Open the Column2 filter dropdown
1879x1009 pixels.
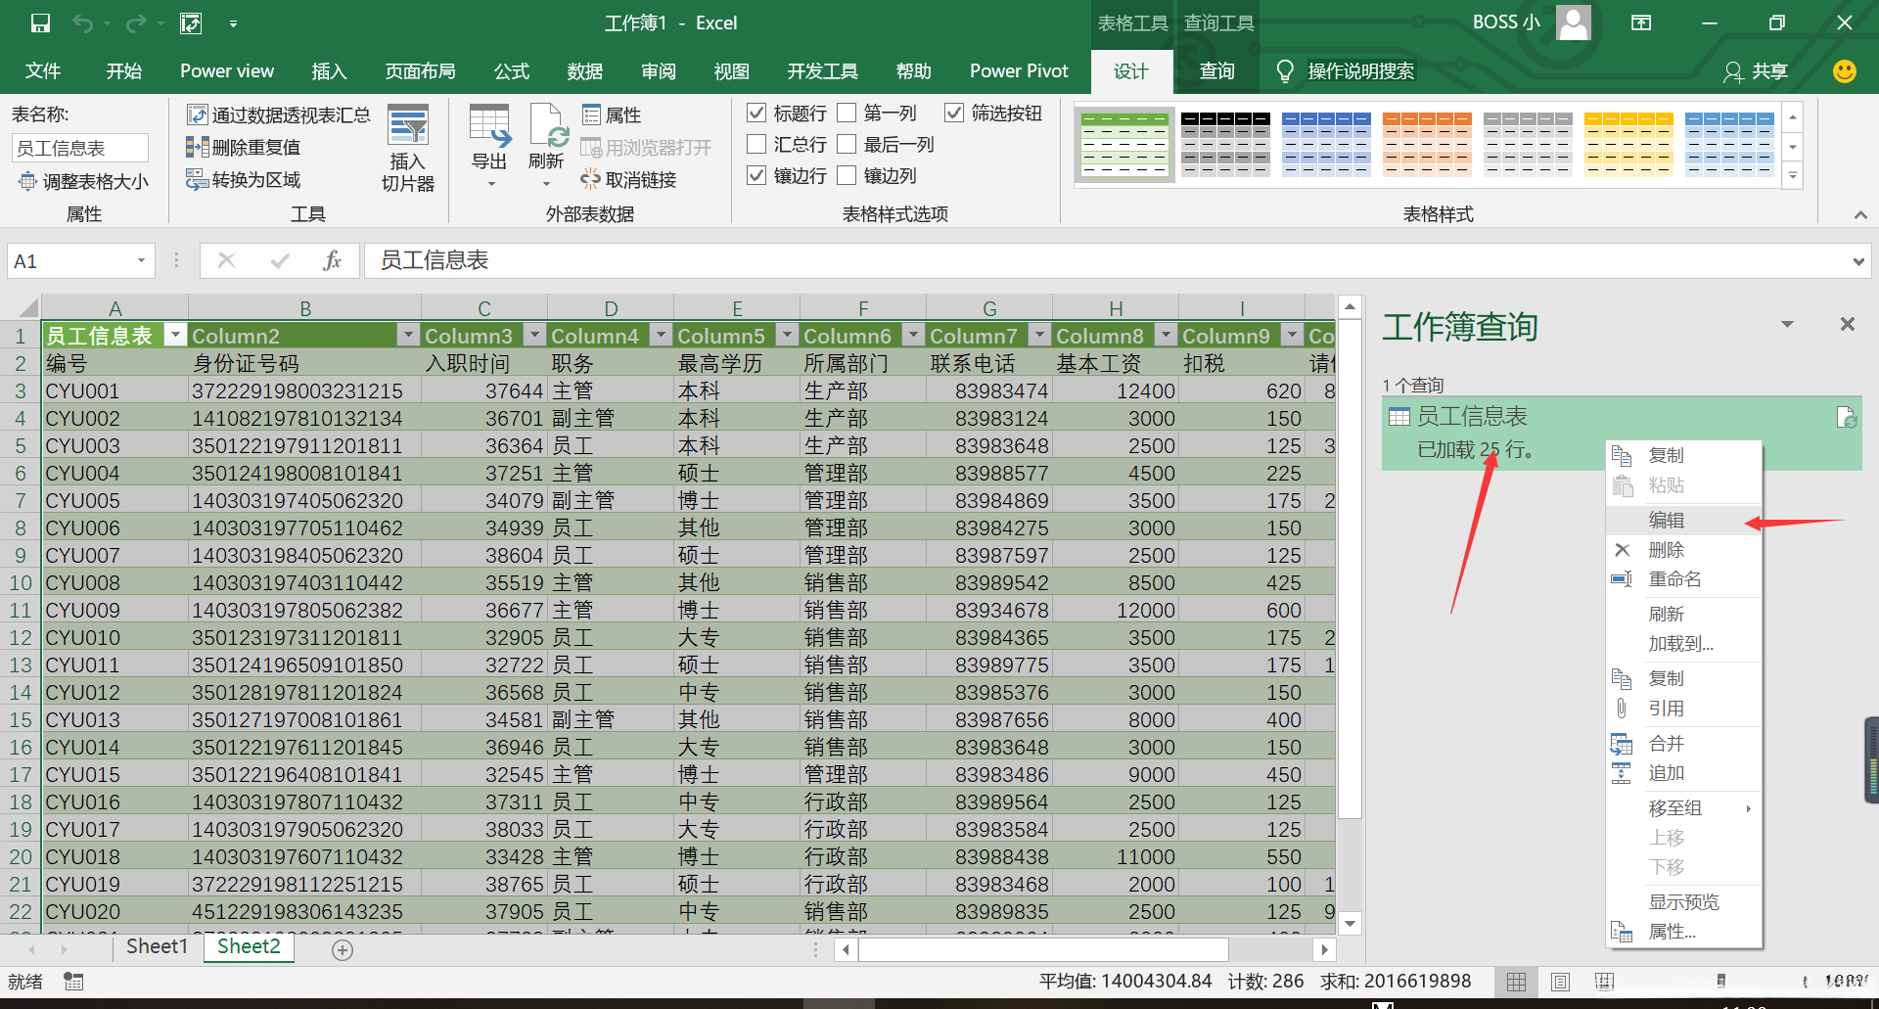(408, 335)
